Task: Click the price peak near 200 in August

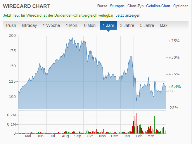Action: 72,37
